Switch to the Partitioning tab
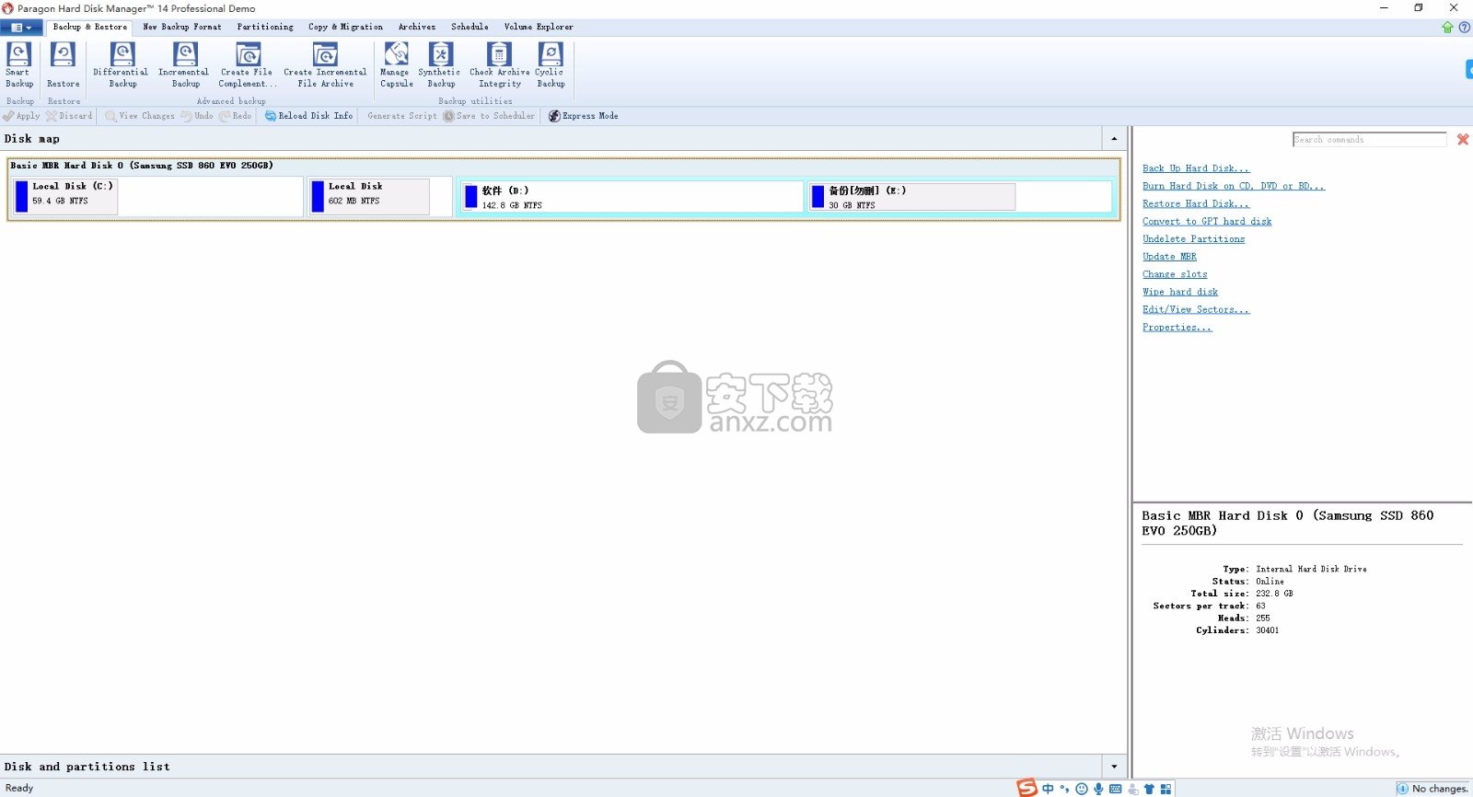The height and width of the screenshot is (797, 1473). click(x=265, y=28)
